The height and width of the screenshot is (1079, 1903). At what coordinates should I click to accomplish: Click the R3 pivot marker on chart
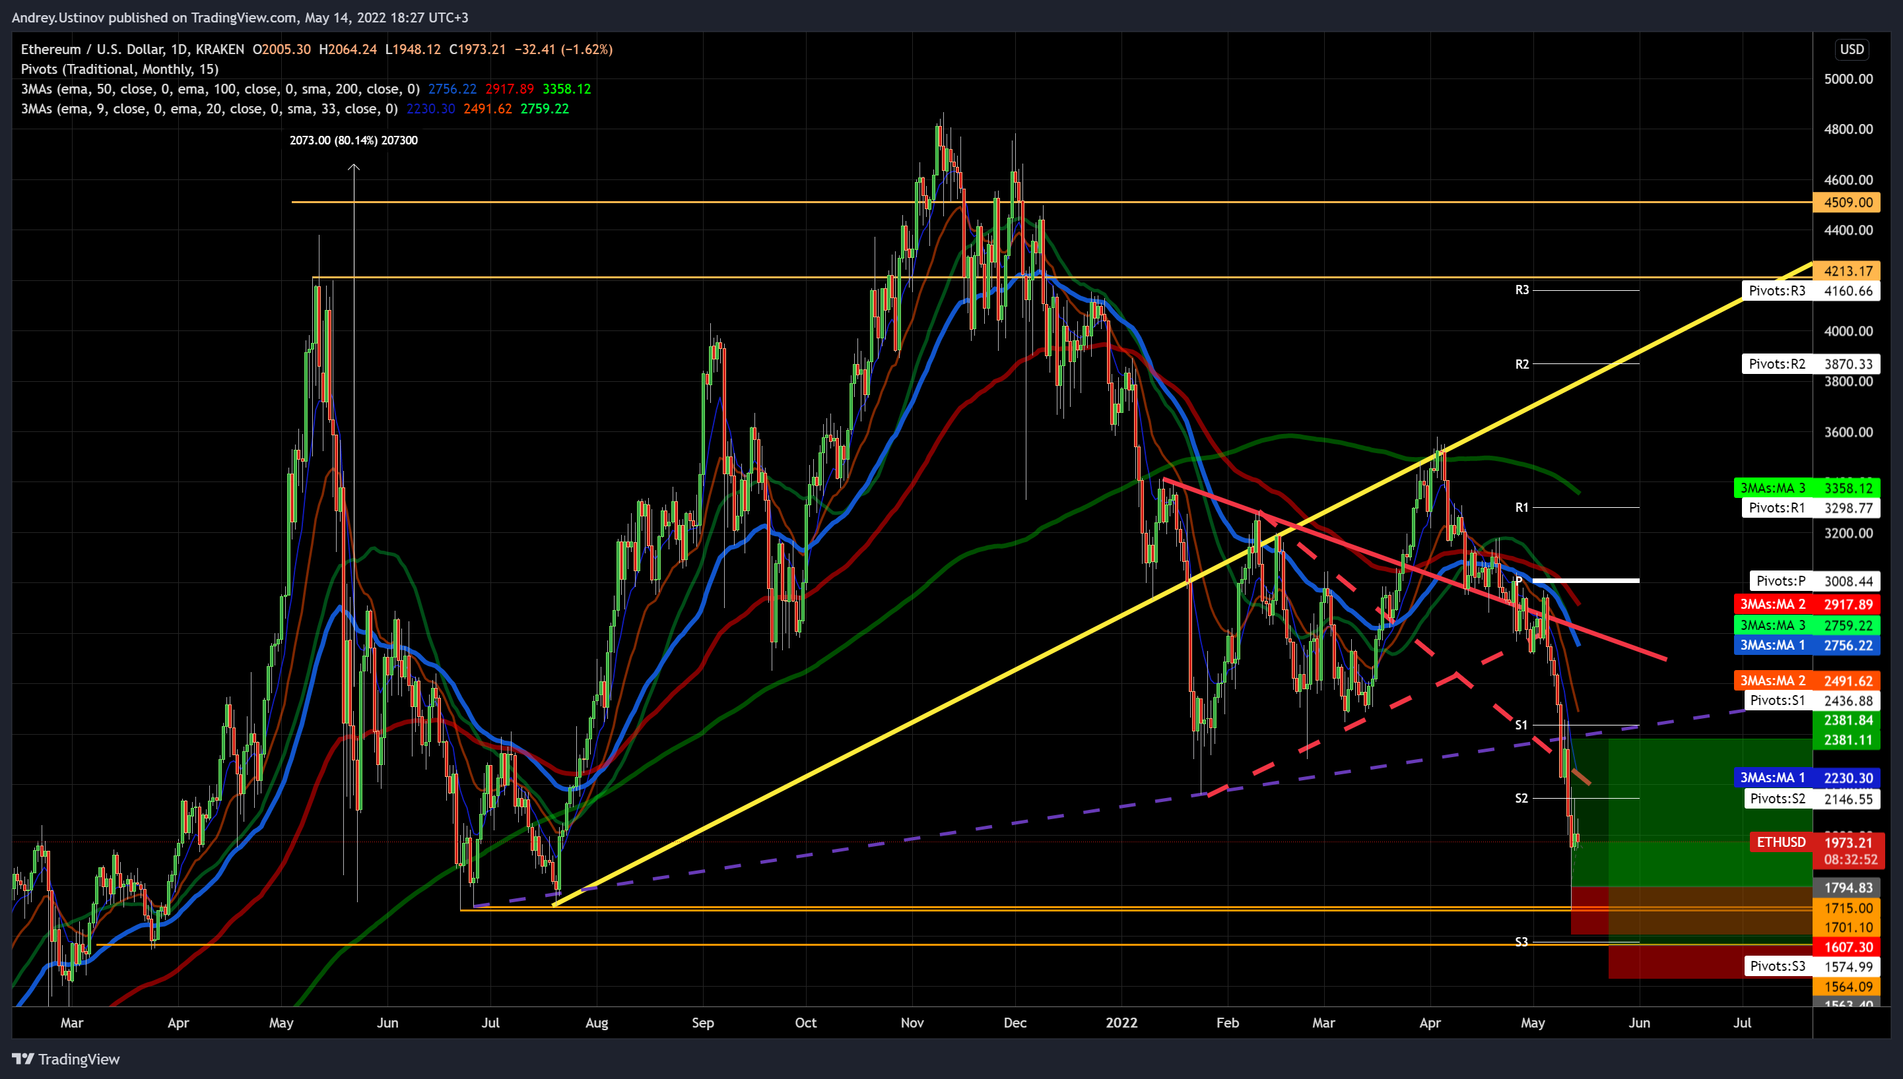1522,290
